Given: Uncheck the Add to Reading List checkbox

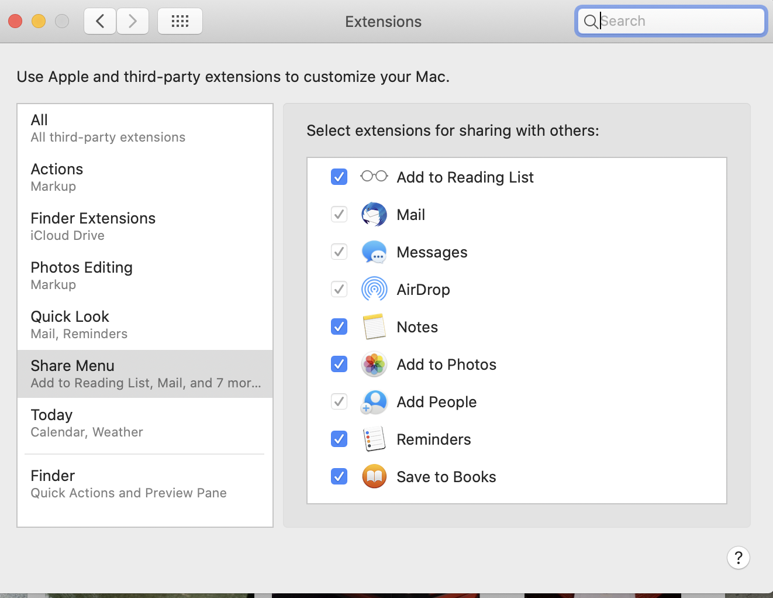Looking at the screenshot, I should click(x=339, y=177).
